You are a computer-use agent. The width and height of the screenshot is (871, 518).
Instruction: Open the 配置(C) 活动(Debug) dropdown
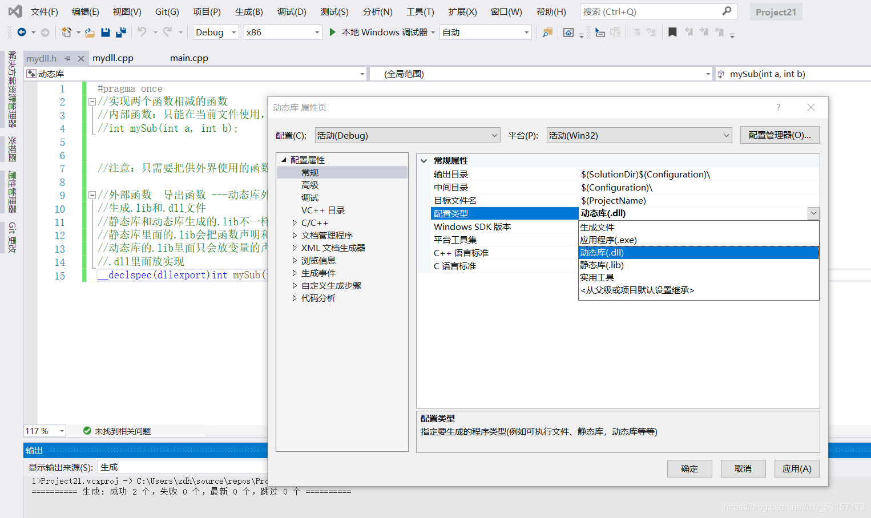(x=408, y=135)
